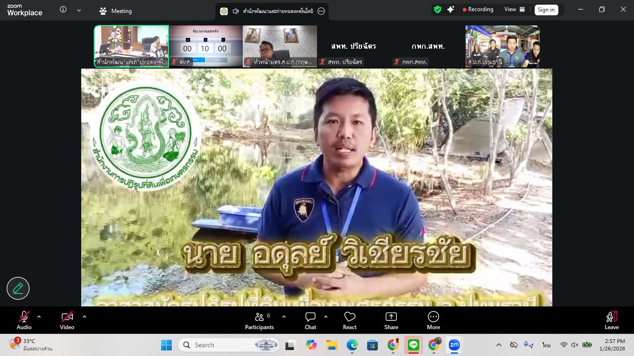
Task: Open the More options icon
Action: 433,317
